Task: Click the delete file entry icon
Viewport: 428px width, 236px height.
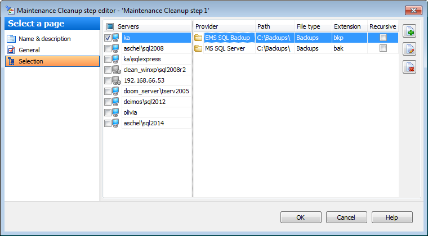Action: [409, 67]
